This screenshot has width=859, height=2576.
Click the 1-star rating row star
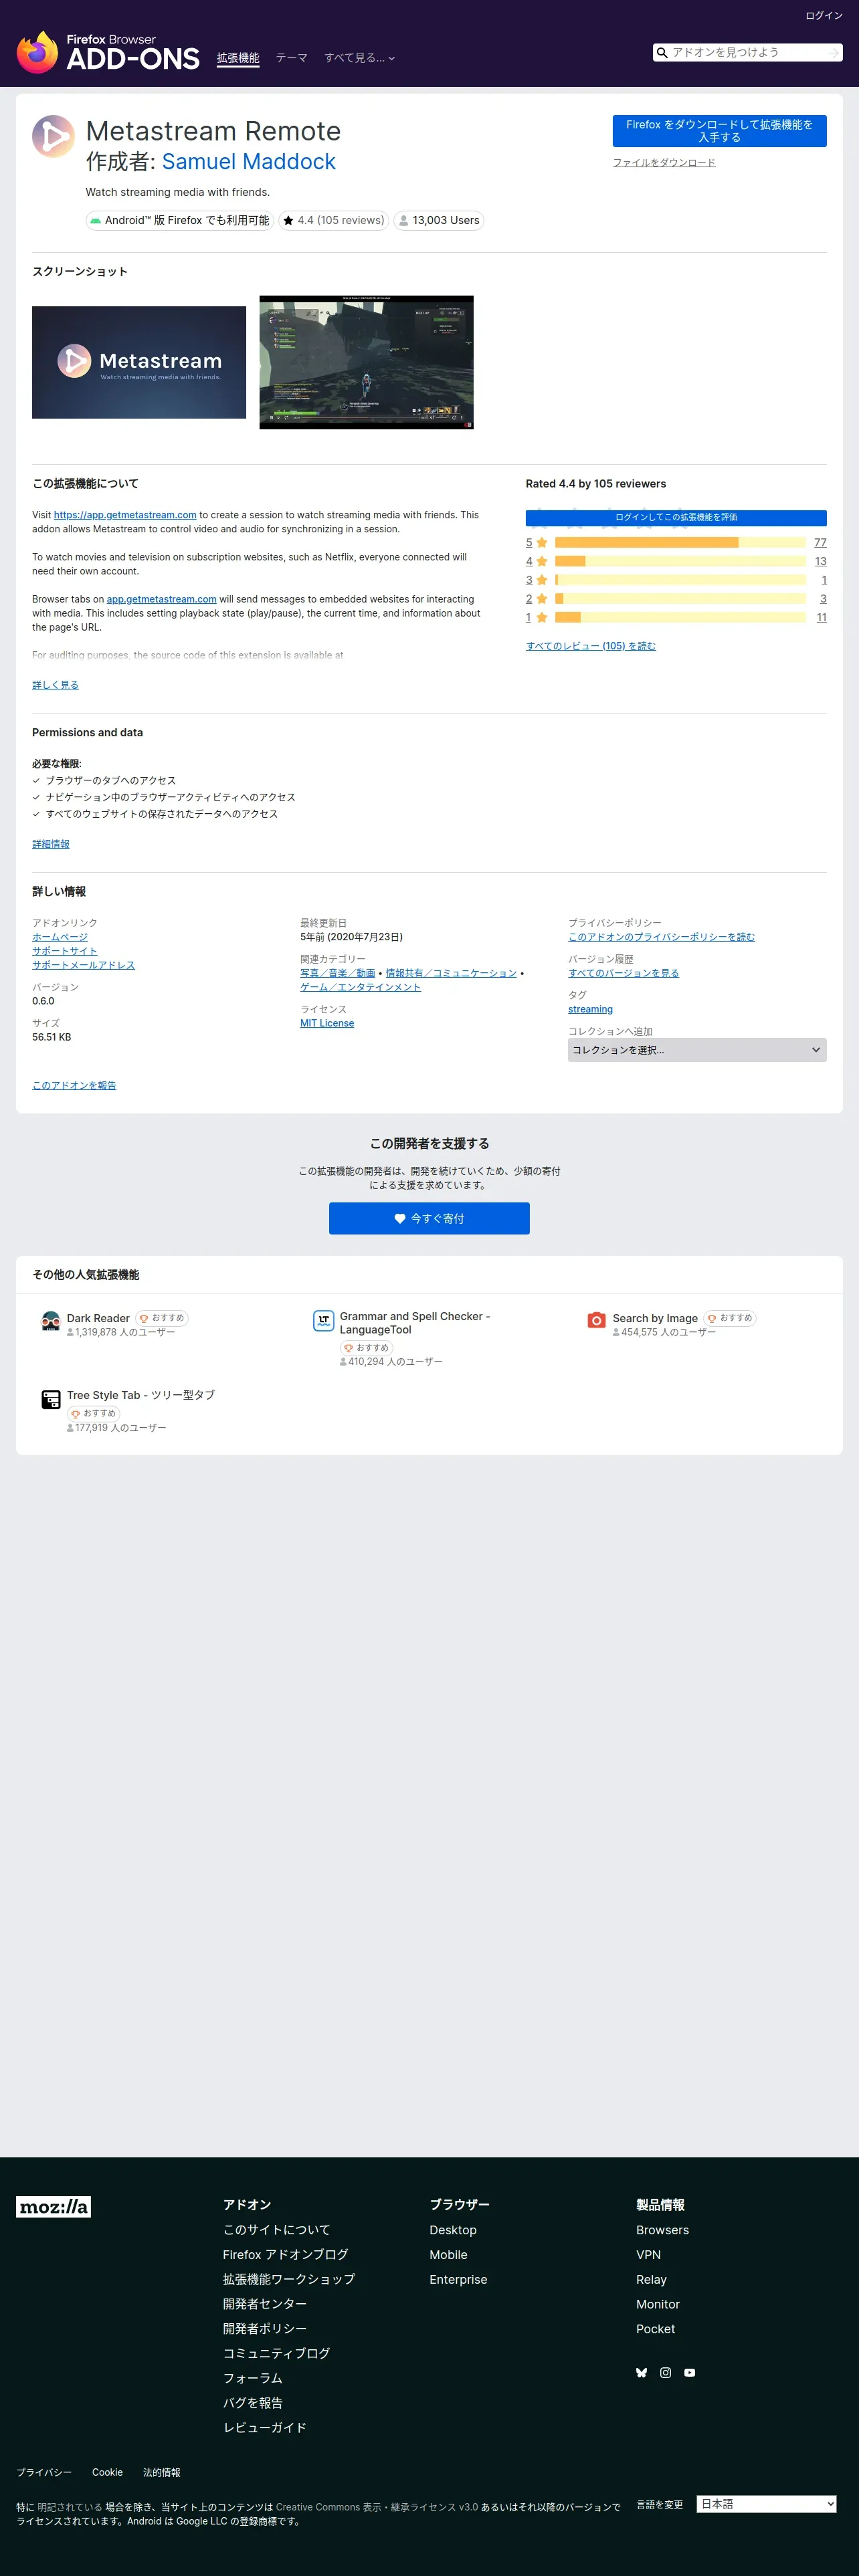[x=542, y=618]
